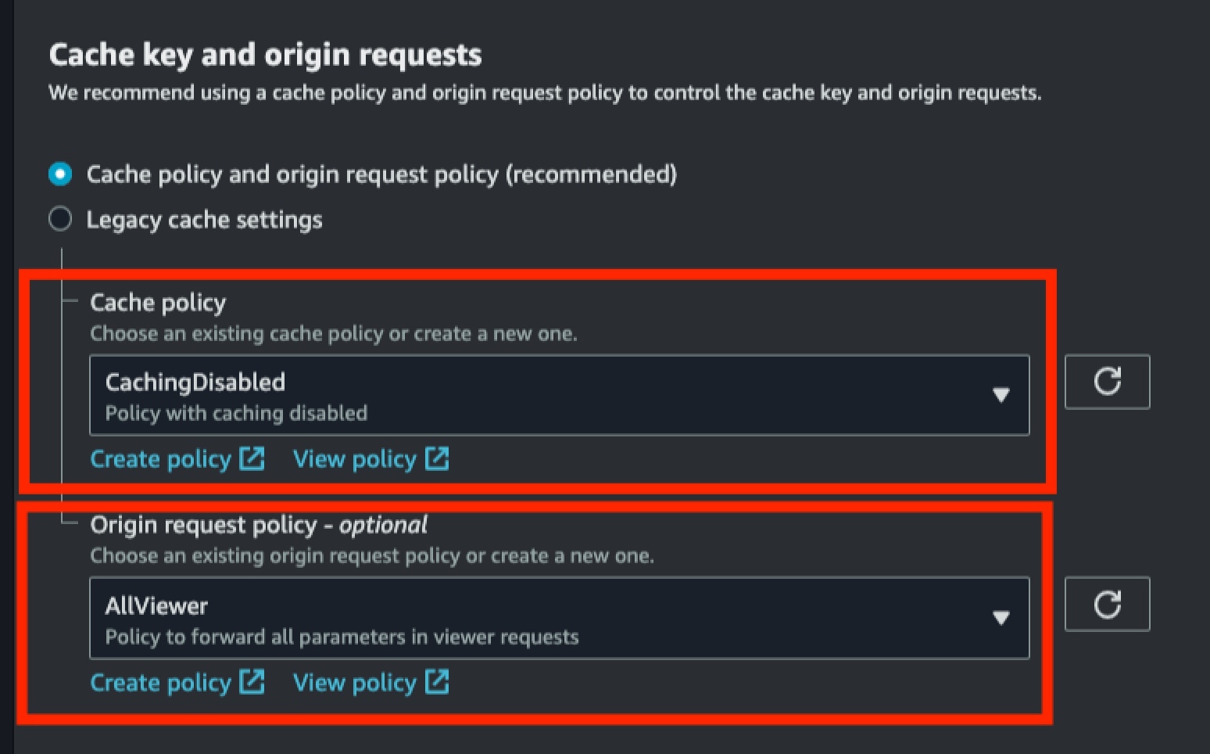
Task: Click external-link icon after Origin request Create policy
Action: pyautogui.click(x=252, y=681)
